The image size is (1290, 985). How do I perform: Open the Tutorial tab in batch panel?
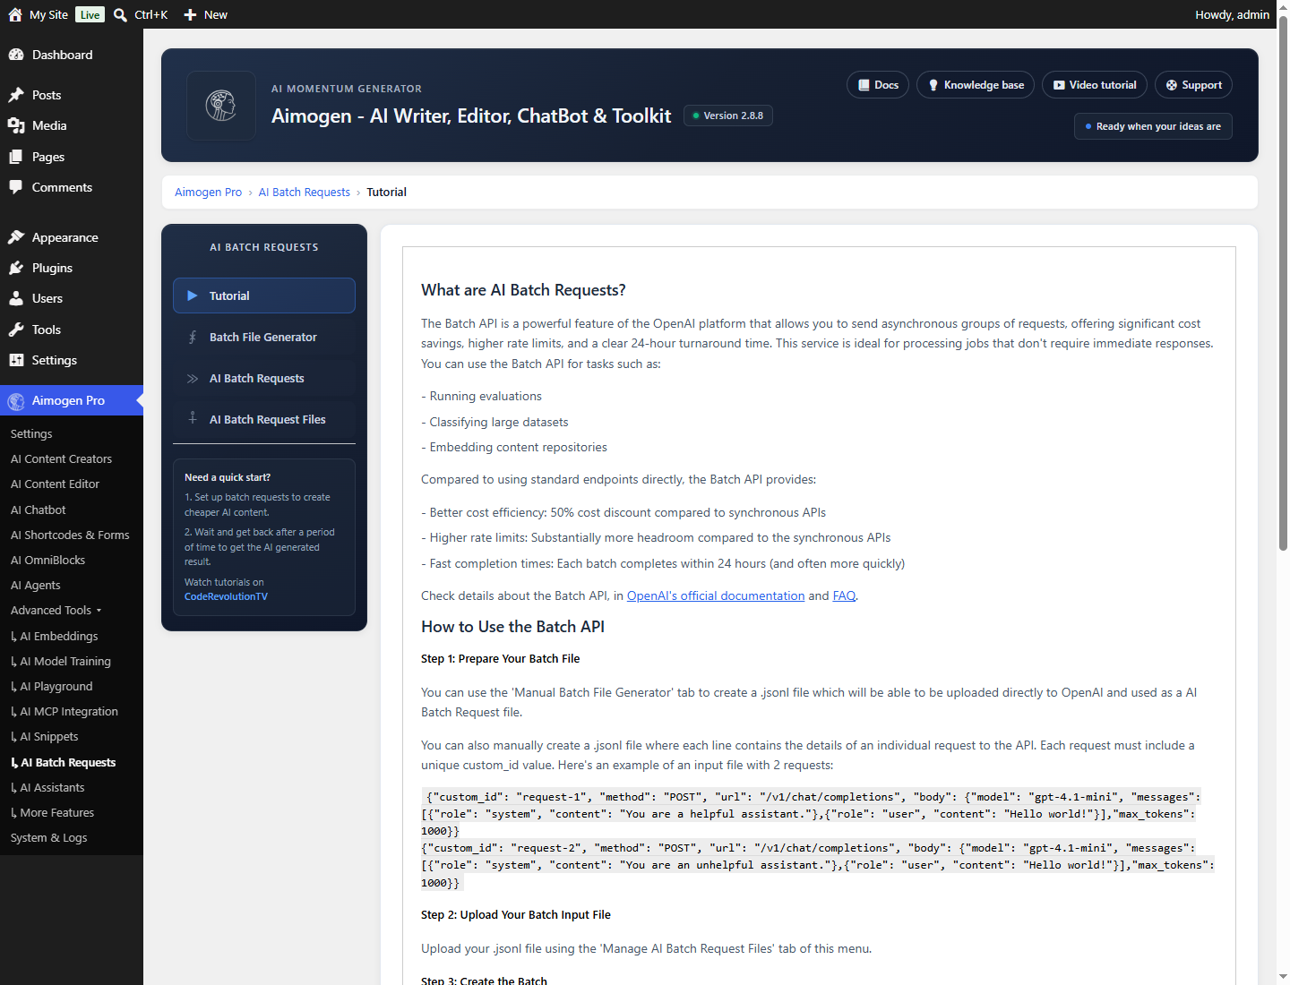[x=264, y=295]
